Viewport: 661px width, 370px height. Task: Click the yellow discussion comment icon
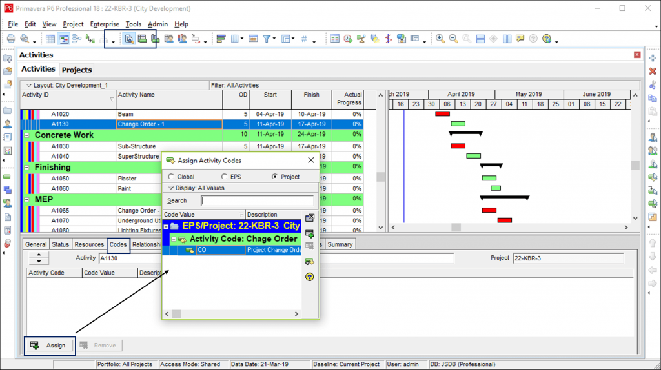520,39
